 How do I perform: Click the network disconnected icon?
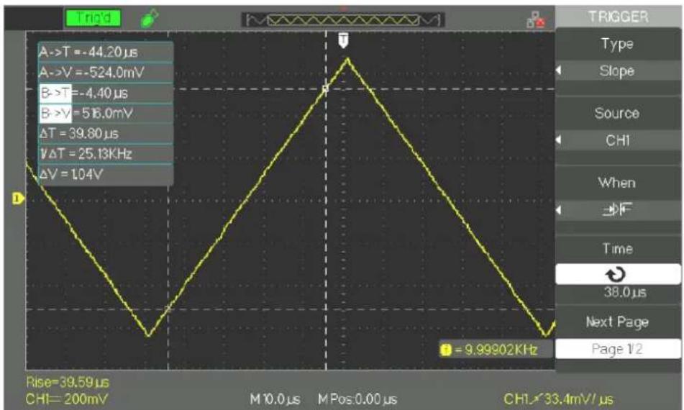[535, 20]
